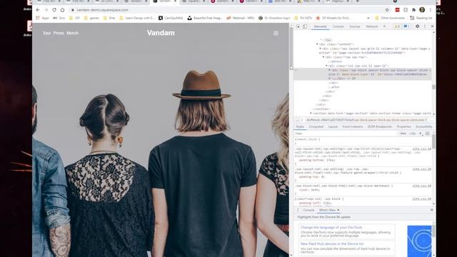The width and height of the screenshot is (457, 257).
Task: Click the DevTools warnings counter badge
Action: click(397, 26)
